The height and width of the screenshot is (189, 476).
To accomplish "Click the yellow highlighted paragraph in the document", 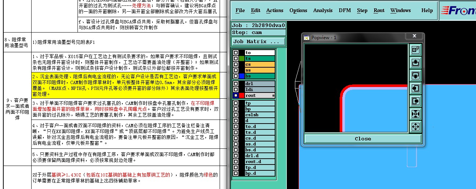I will (125, 85).
